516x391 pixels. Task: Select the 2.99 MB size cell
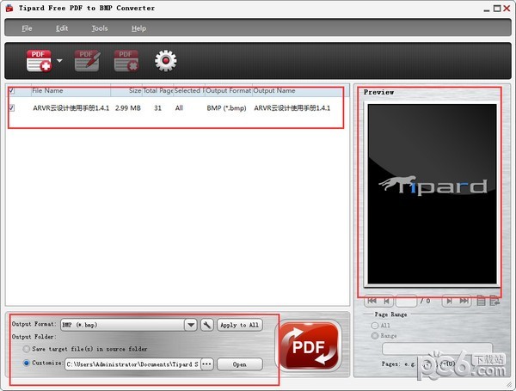coord(127,108)
